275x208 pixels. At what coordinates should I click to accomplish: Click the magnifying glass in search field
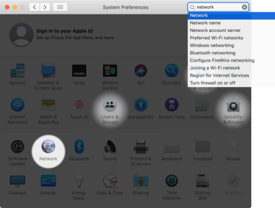[192, 7]
